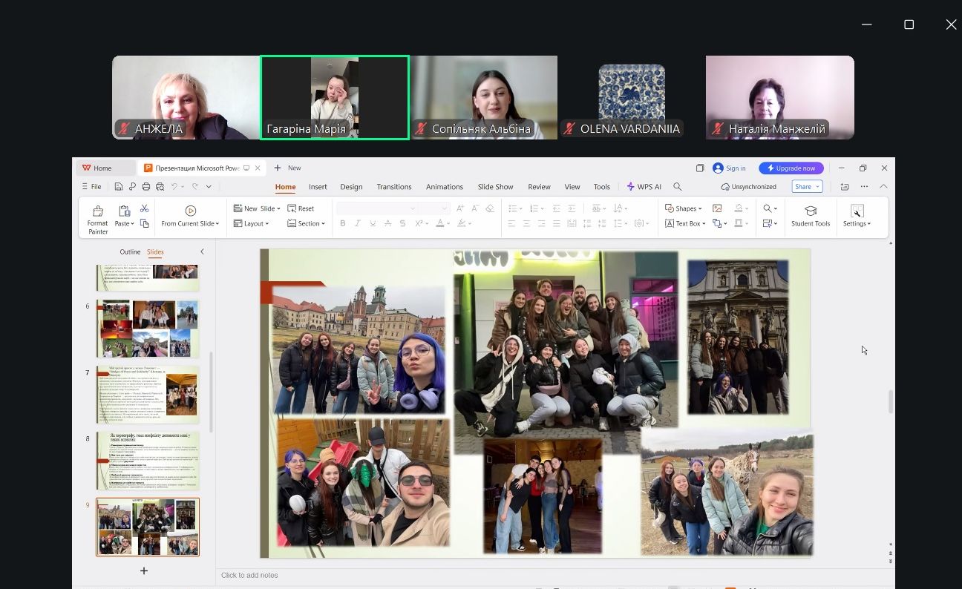Click the Sign in link
This screenshot has width=962, height=589.
coord(735,168)
